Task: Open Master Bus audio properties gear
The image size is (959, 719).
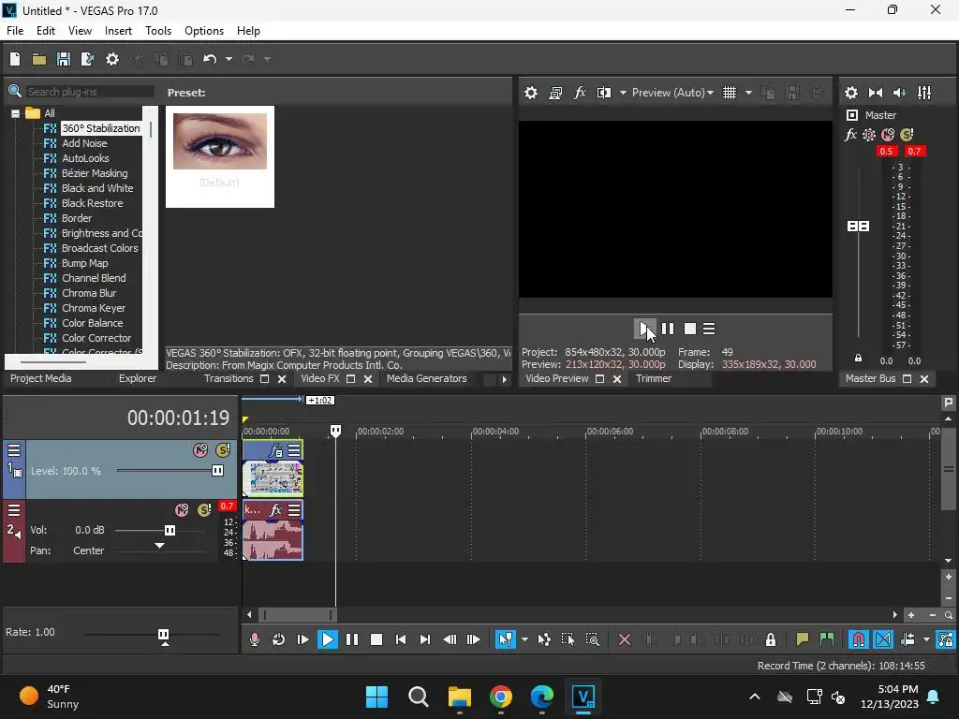Action: pyautogui.click(x=850, y=93)
